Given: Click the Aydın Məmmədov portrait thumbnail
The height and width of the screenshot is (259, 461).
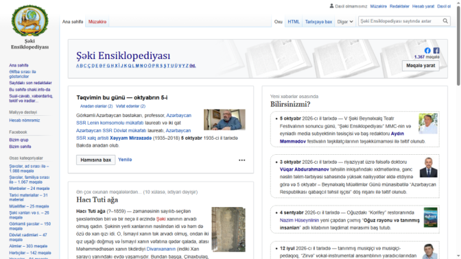Looking at the screenshot, I should 428,123.
